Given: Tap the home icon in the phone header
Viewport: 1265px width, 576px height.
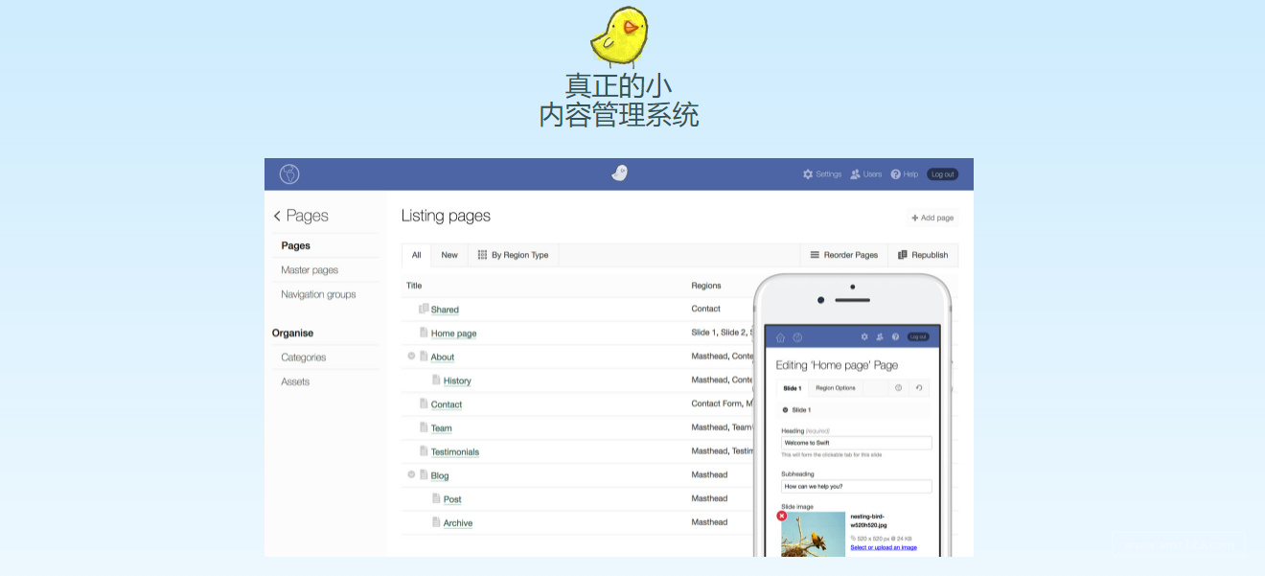Looking at the screenshot, I should [x=781, y=337].
